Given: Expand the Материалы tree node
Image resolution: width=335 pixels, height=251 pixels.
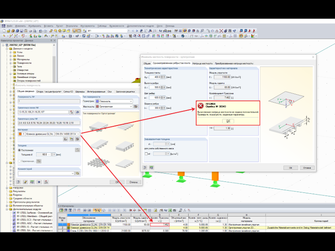Looking at the screenshot, I should pos(11,59).
